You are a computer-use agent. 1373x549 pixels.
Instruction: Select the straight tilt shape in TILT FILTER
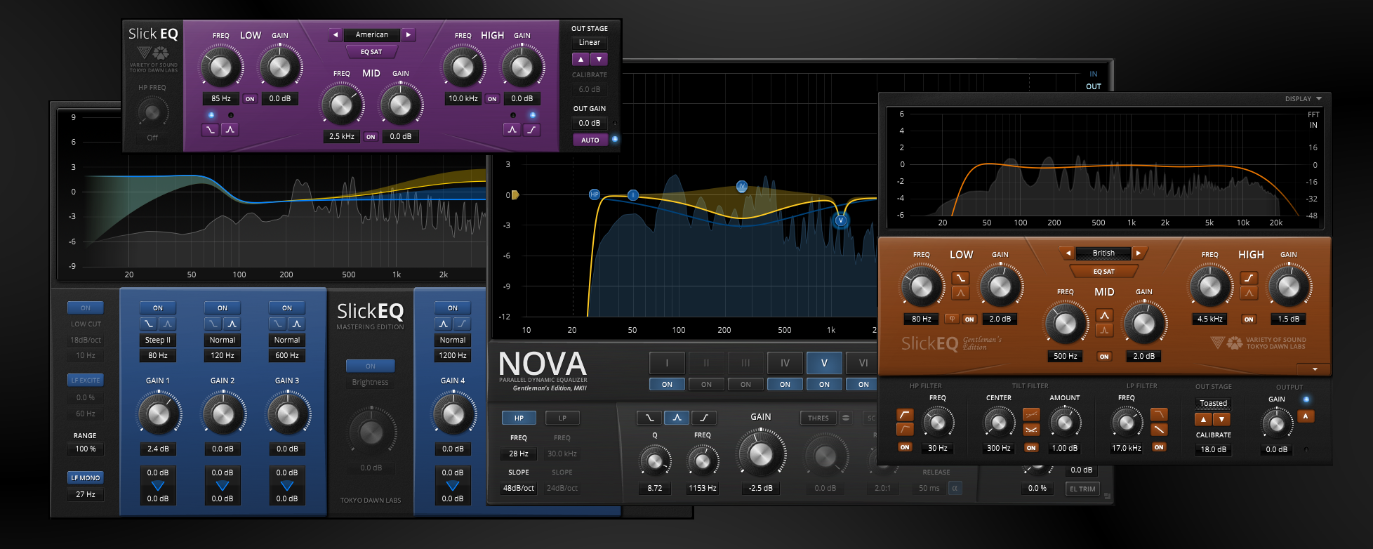(1031, 415)
